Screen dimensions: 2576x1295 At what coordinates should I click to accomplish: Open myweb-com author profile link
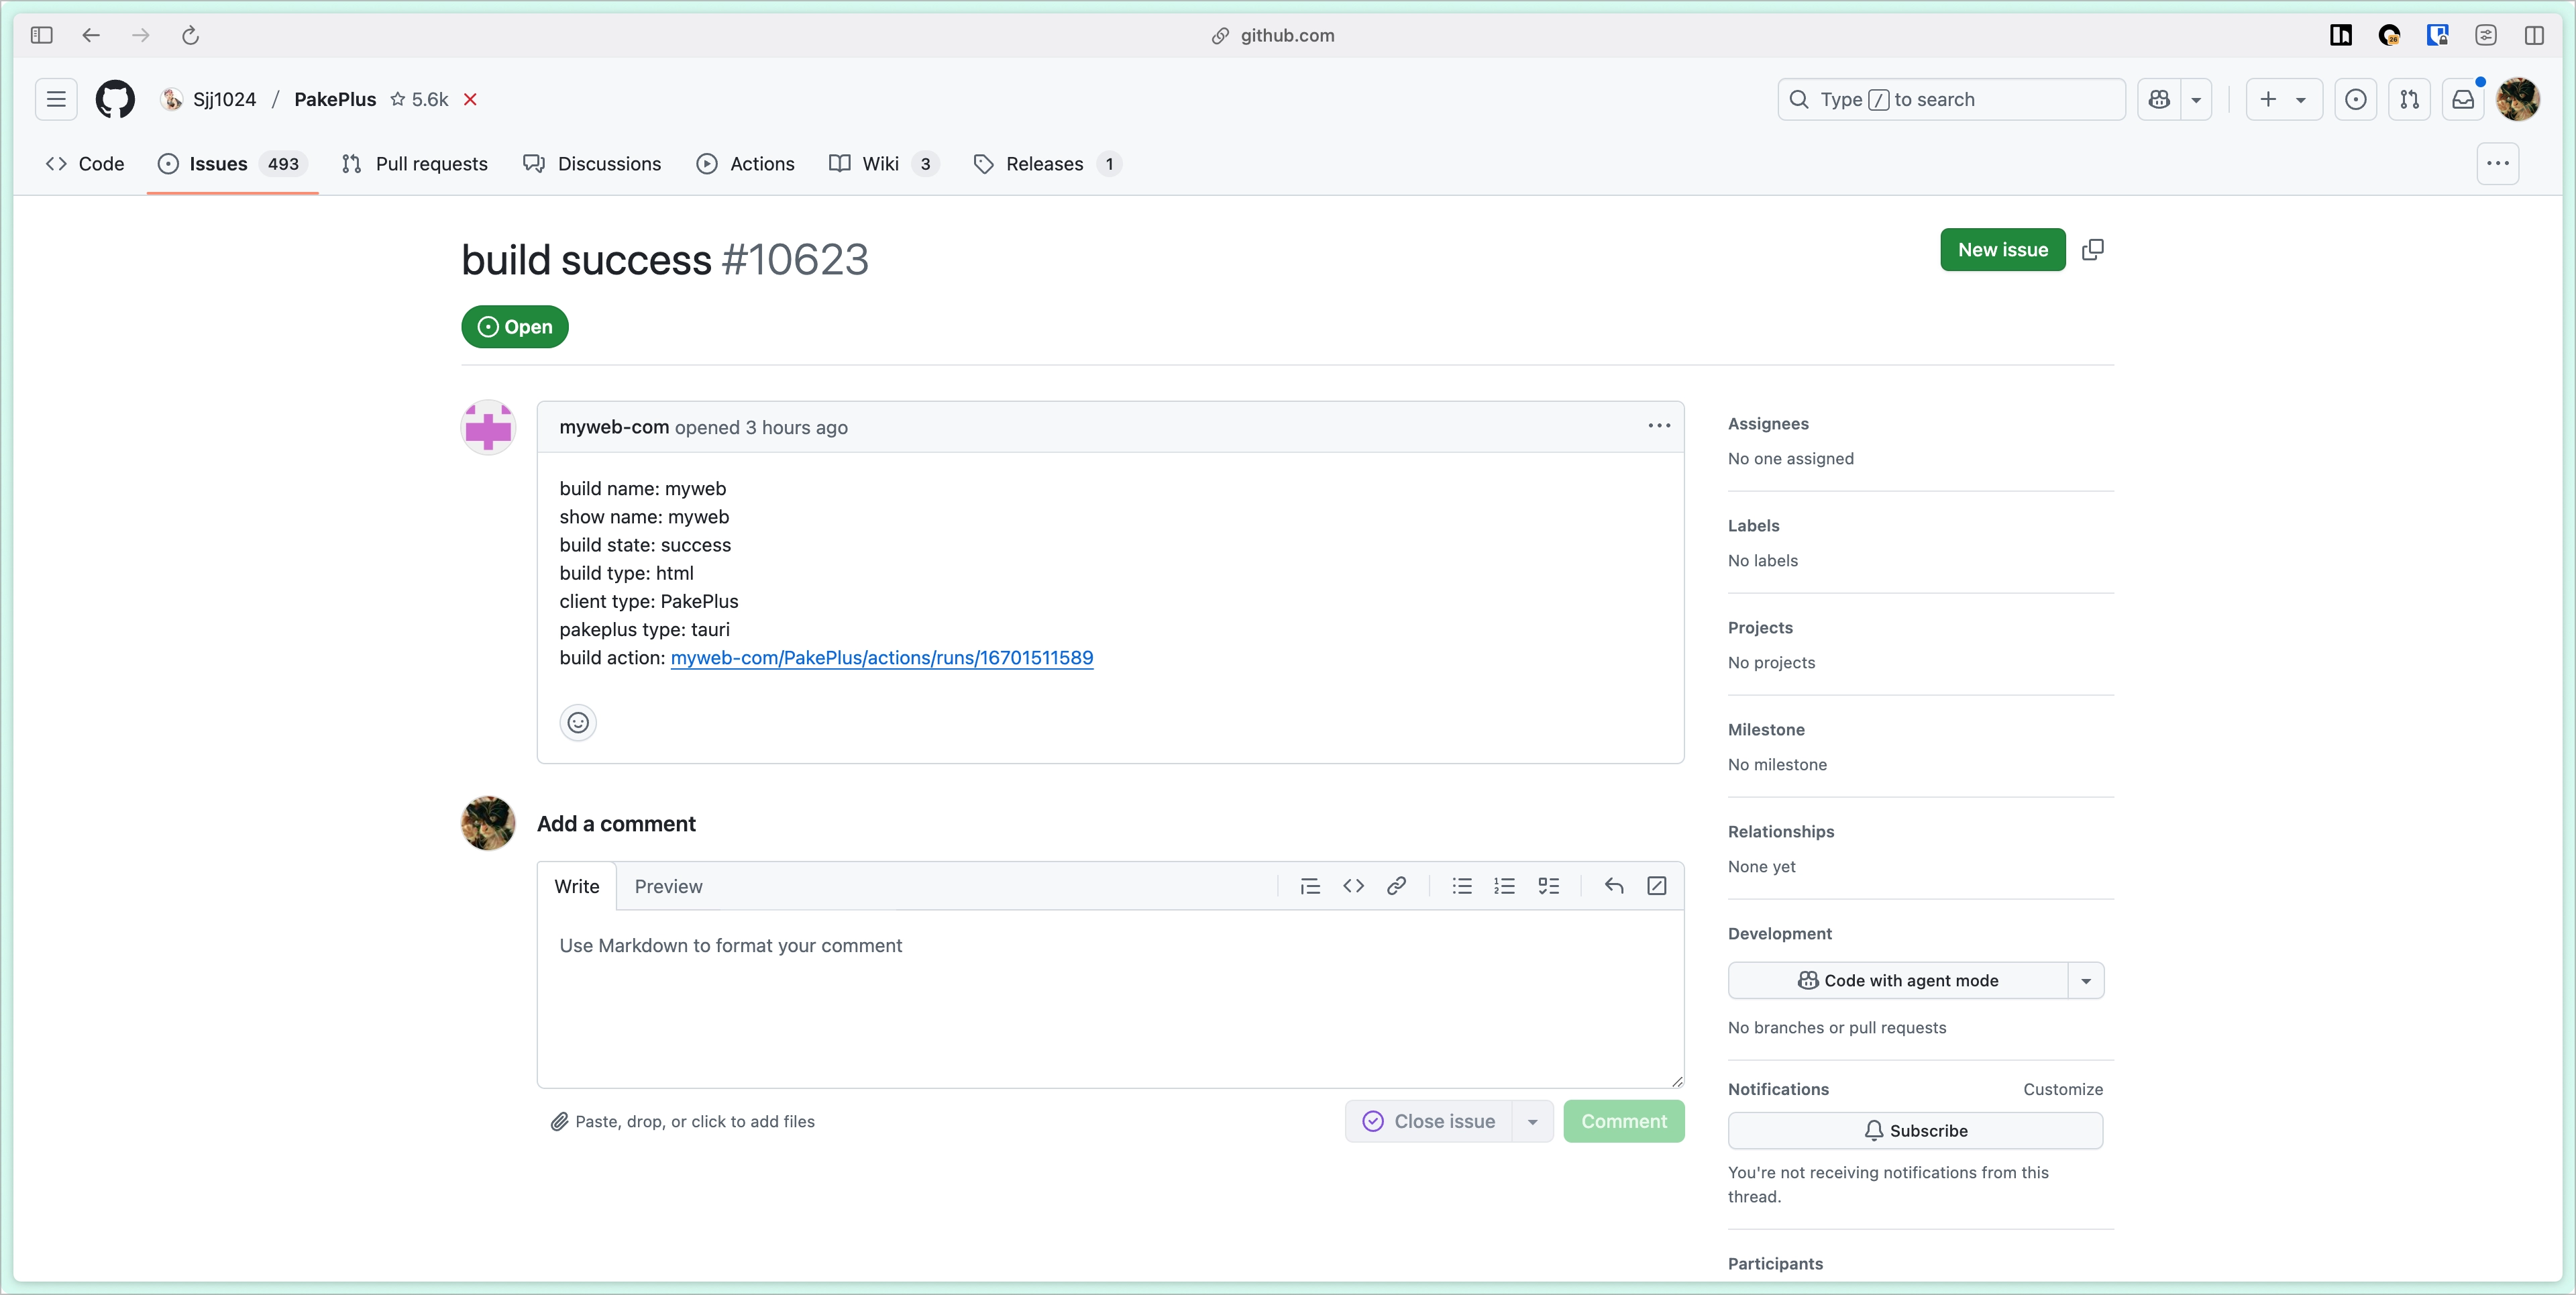pyautogui.click(x=614, y=427)
